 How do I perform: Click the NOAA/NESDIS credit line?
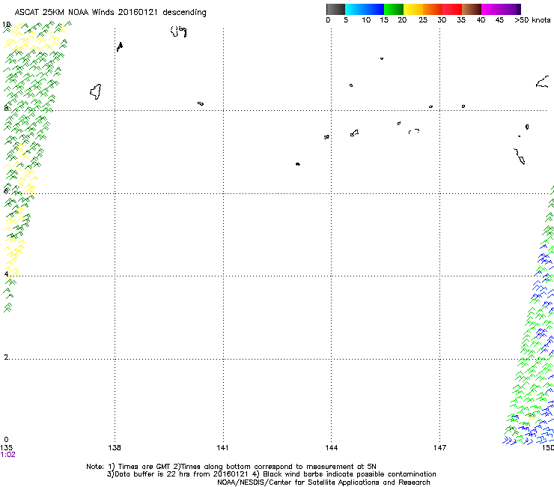pyautogui.click(x=323, y=483)
